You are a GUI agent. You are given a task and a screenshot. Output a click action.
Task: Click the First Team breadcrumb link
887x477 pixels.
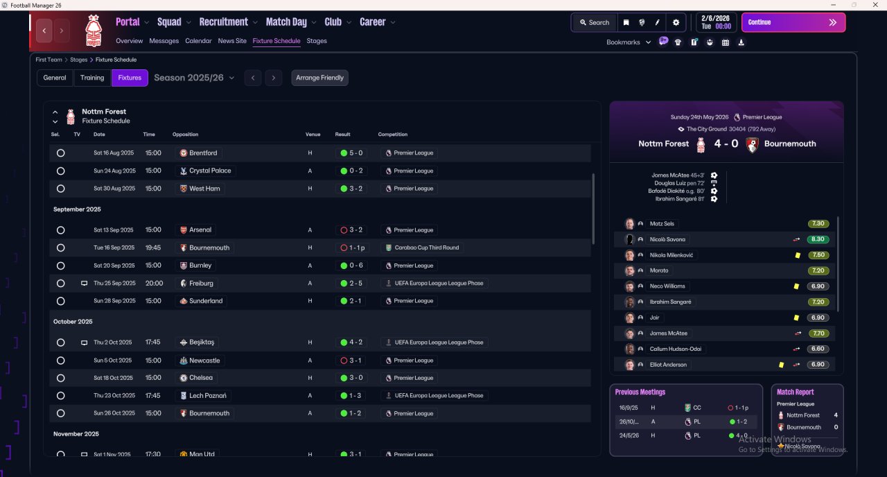click(49, 60)
